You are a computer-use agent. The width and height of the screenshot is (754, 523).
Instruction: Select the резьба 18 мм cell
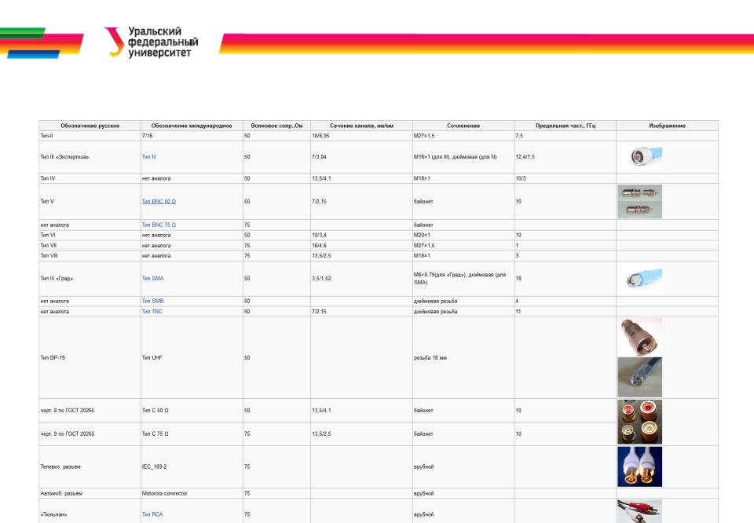(463, 357)
